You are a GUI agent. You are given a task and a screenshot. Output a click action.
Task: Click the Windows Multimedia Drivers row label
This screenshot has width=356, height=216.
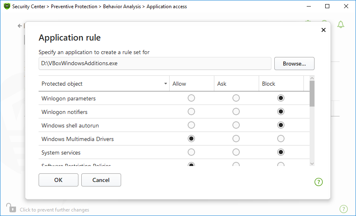pyautogui.click(x=78, y=139)
